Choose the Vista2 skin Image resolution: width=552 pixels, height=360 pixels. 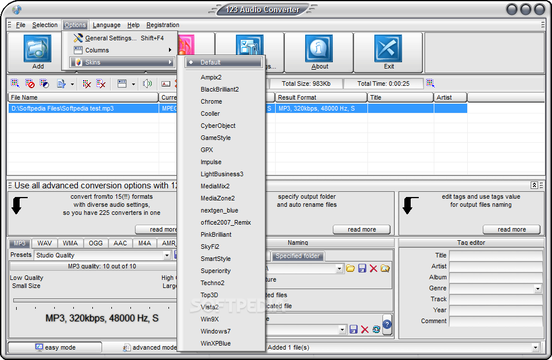click(x=209, y=307)
